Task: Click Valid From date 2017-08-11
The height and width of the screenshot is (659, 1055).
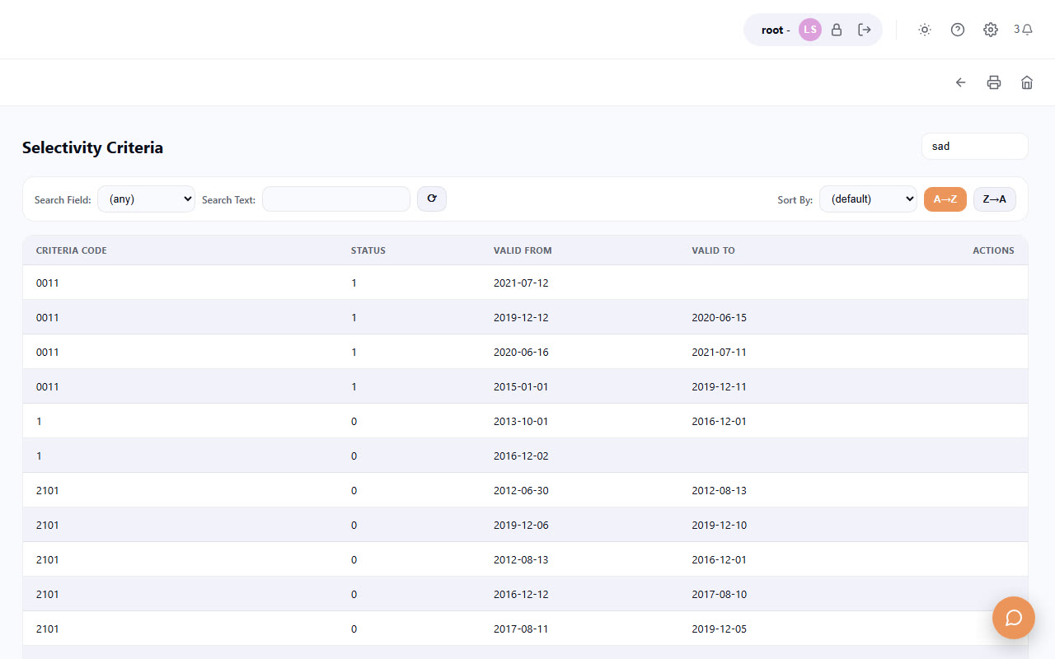Action: pyautogui.click(x=521, y=629)
